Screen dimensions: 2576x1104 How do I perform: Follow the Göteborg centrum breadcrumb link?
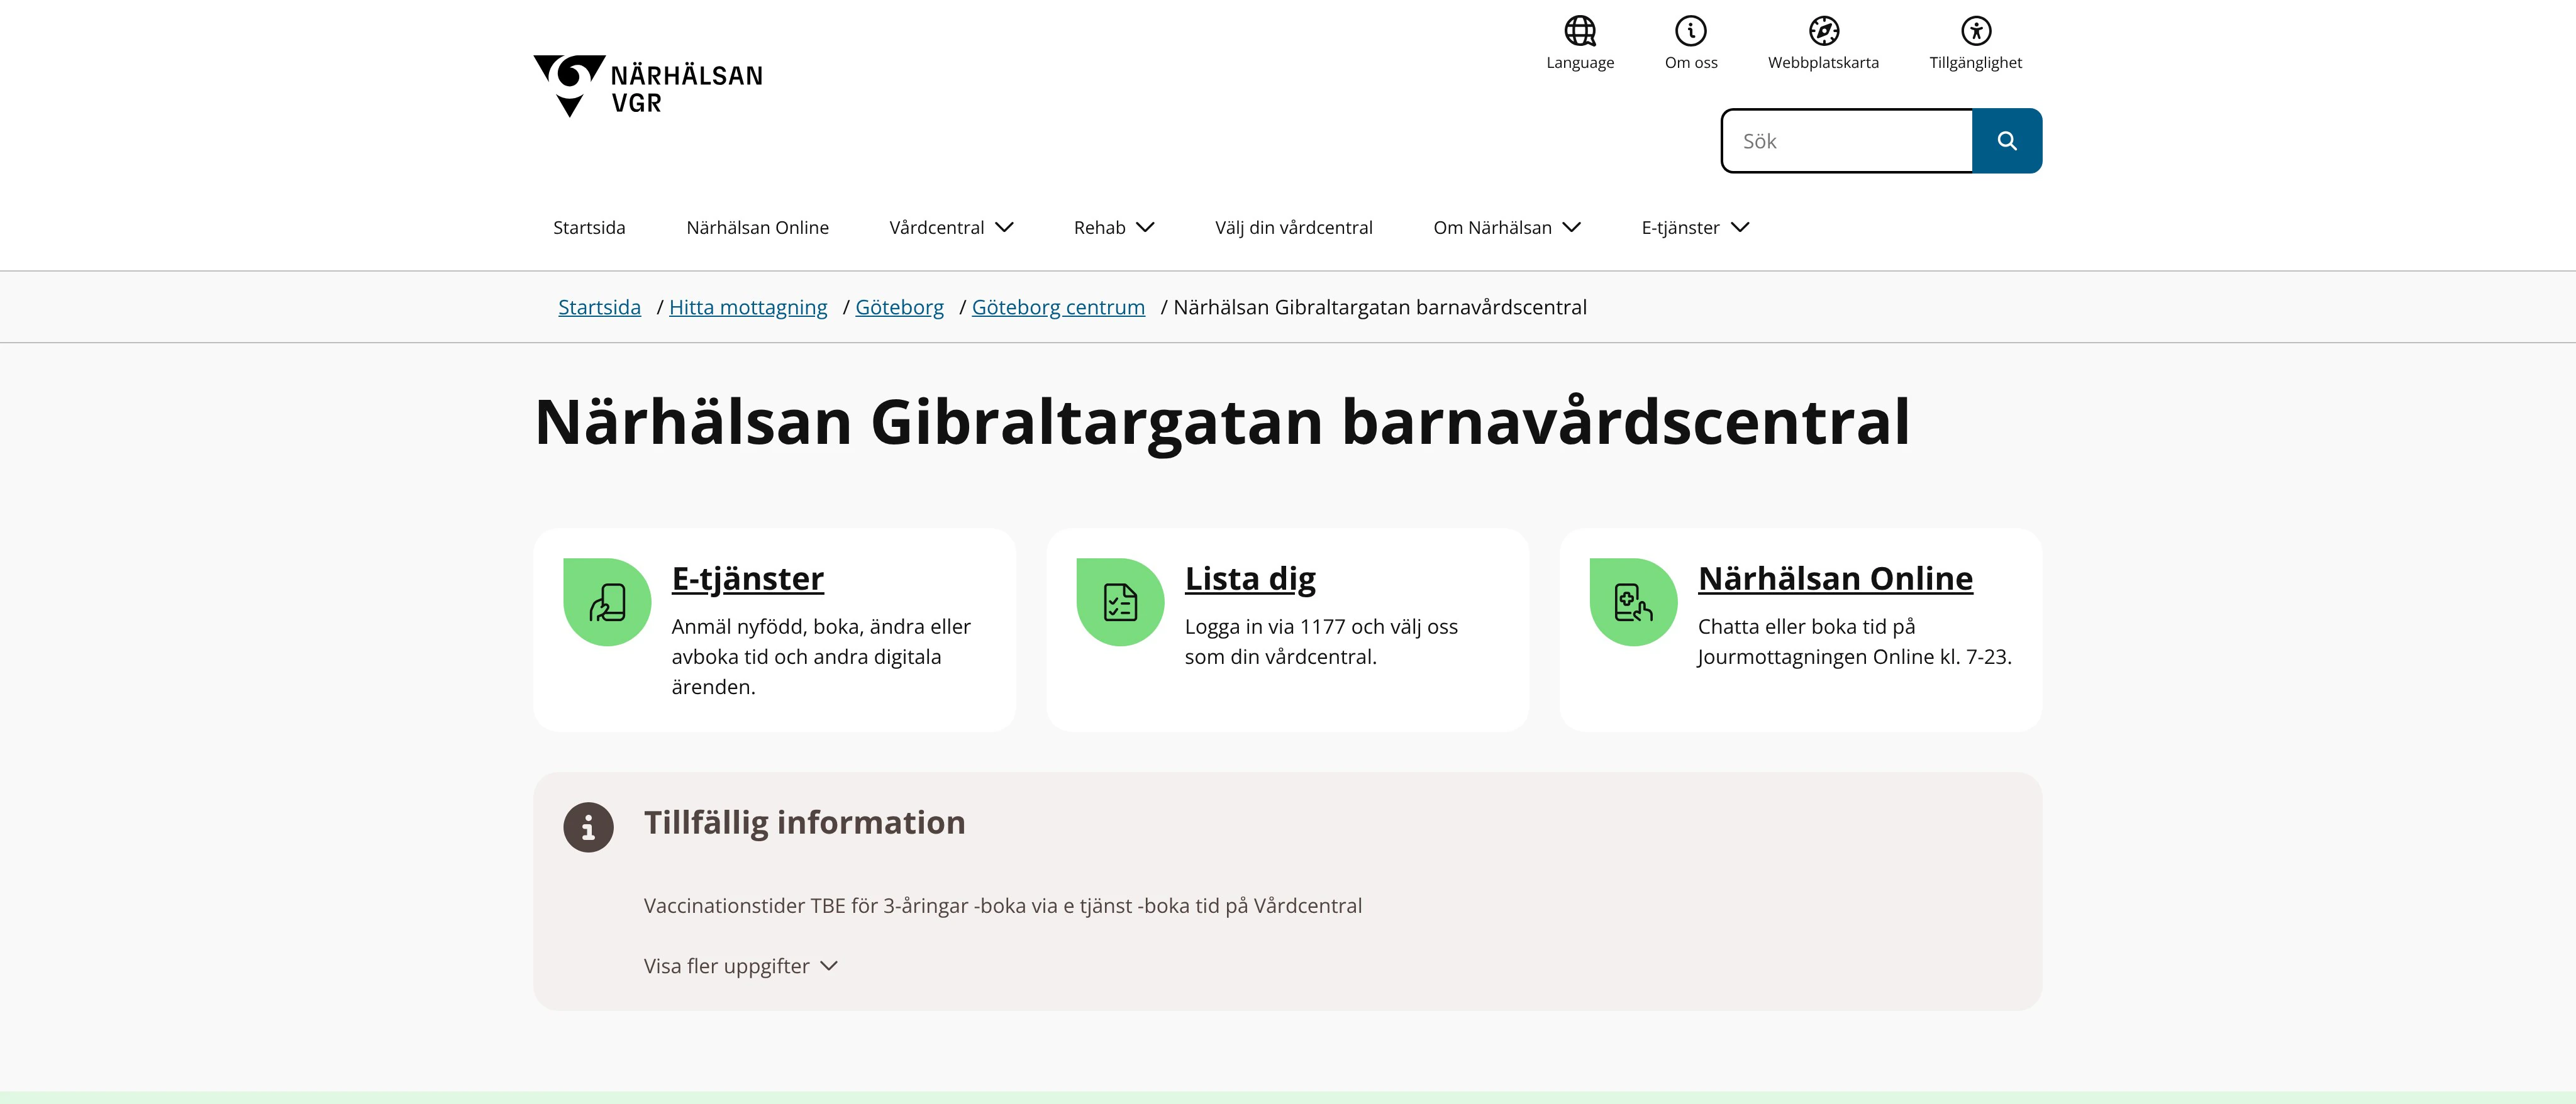click(1058, 307)
